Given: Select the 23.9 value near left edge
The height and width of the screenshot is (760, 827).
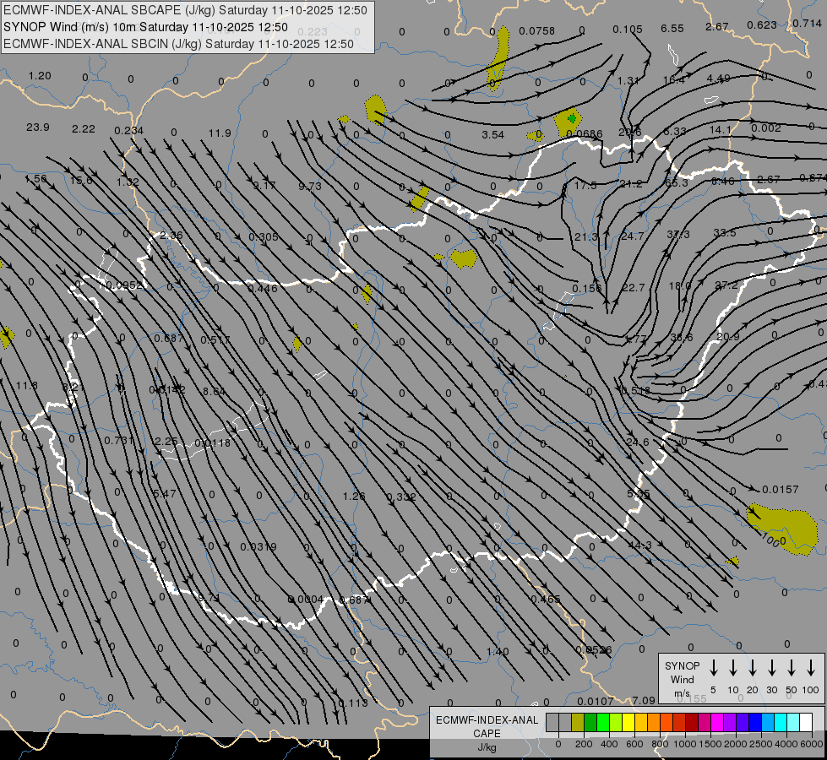Looking at the screenshot, I should pos(38,128).
